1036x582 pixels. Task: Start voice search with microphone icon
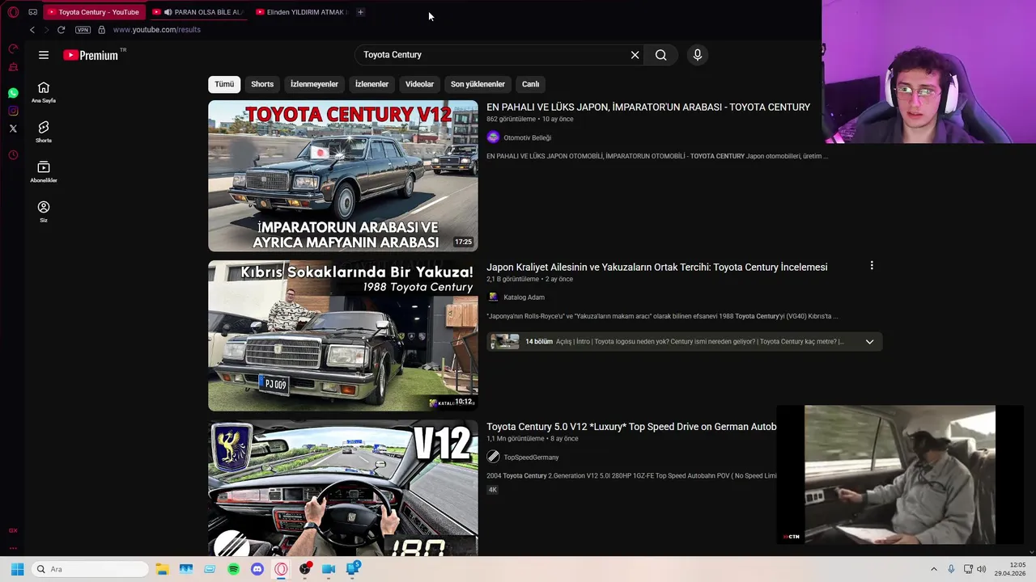pyautogui.click(x=698, y=55)
